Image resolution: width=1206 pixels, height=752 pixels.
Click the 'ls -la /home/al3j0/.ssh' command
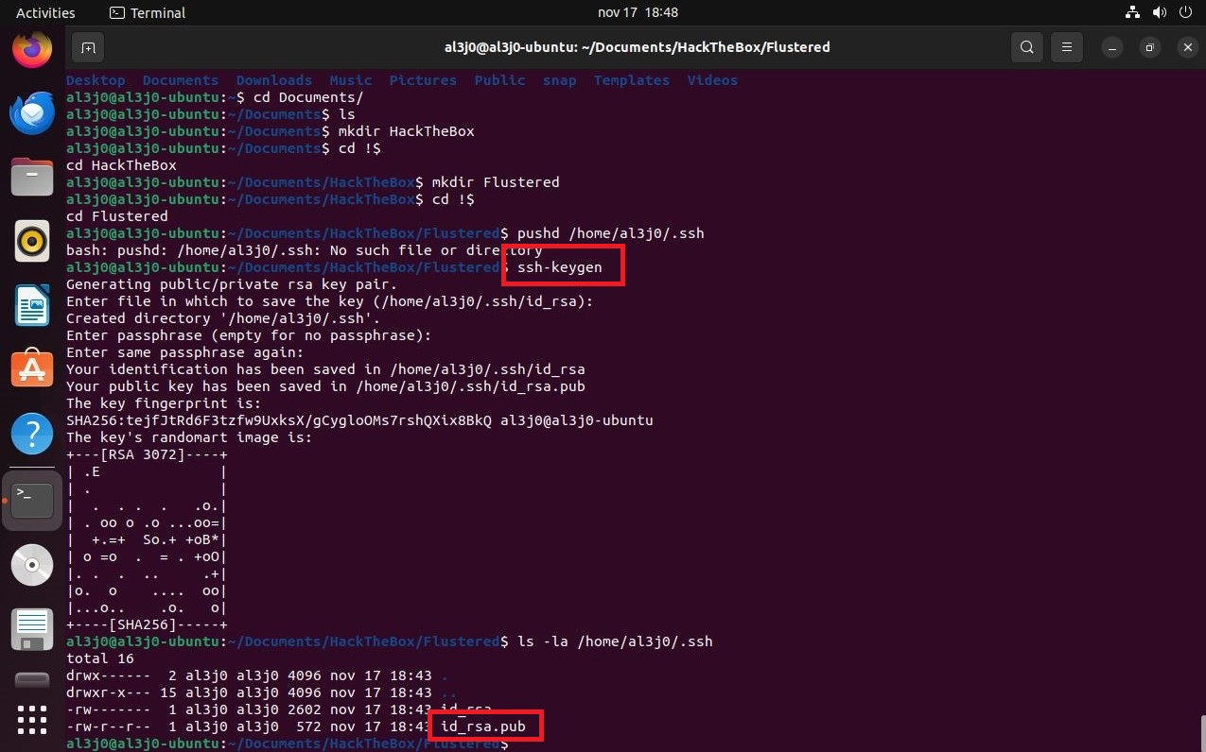(615, 641)
